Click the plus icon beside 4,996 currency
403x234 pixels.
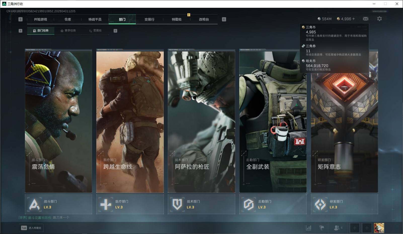(x=354, y=19)
